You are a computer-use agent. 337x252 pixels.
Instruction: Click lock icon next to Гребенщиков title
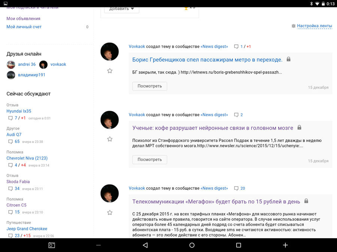click(288, 59)
